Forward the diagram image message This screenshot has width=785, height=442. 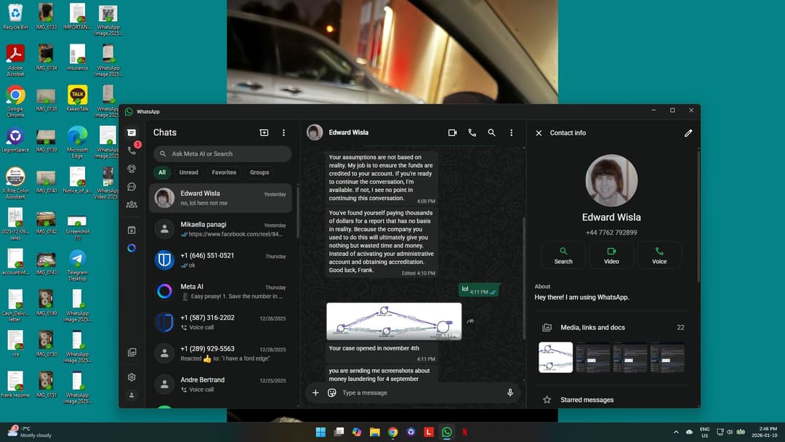coord(470,321)
